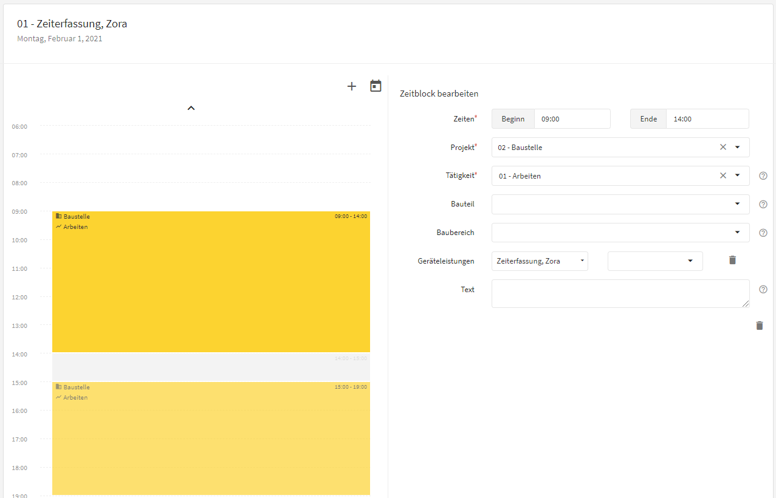Screen dimensions: 776x498
Task: Delete the time block with bottom trash icon
Action: click(759, 326)
